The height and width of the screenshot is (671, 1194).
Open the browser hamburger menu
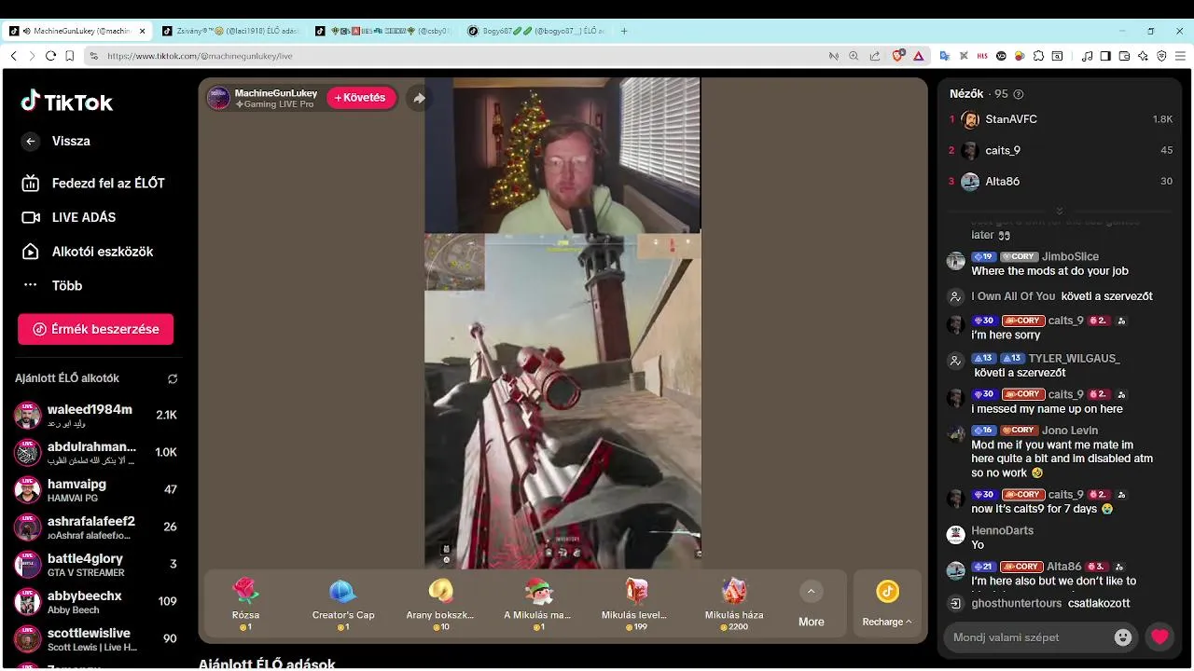click(x=1180, y=56)
